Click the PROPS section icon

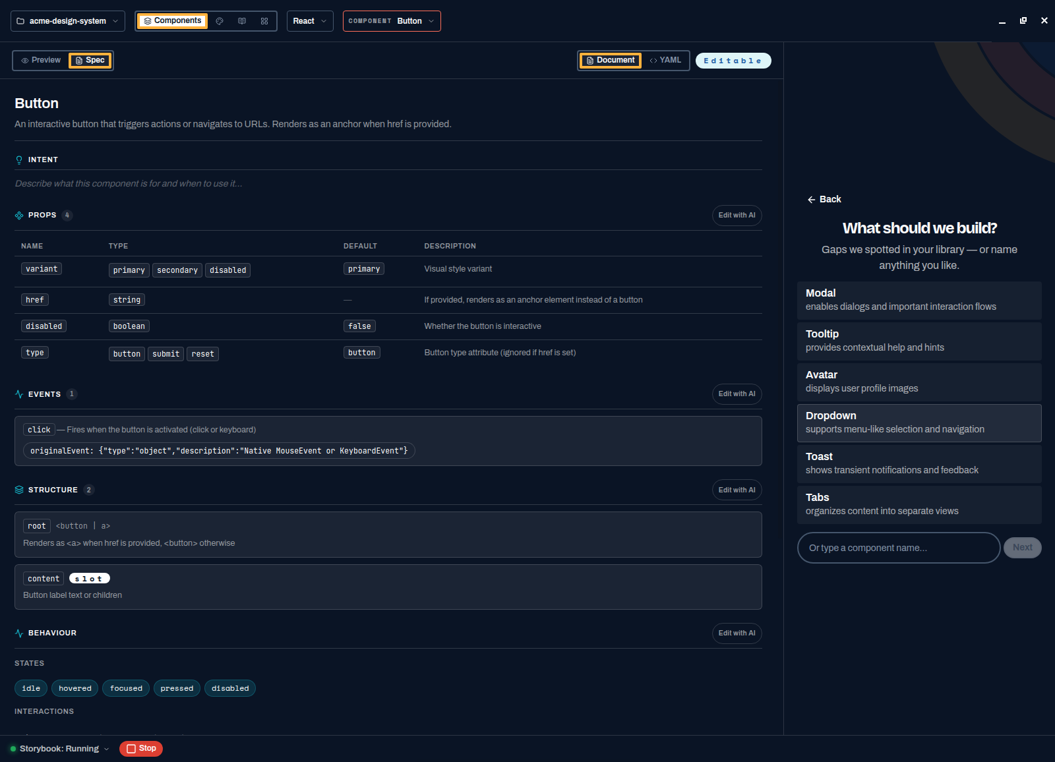coord(19,216)
